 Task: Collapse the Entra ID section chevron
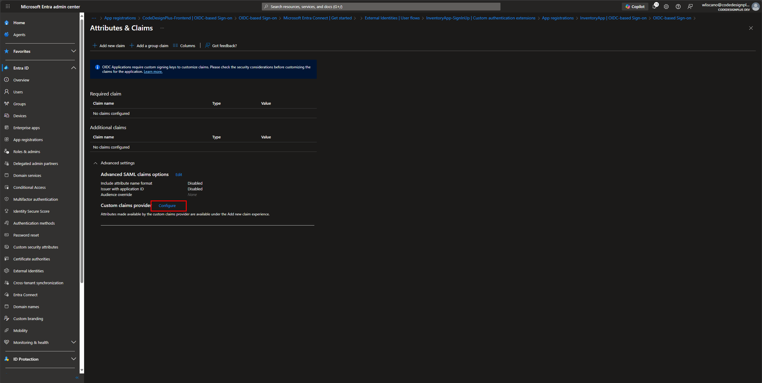[x=74, y=68]
